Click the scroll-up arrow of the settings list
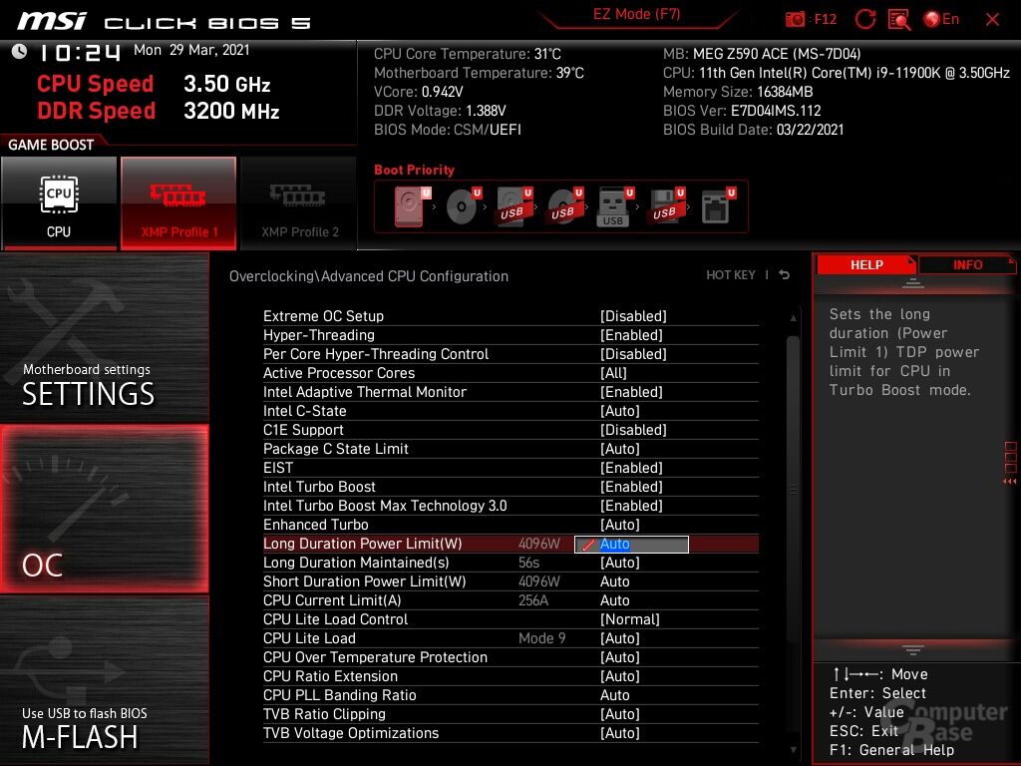The height and width of the screenshot is (766, 1021). coord(793,318)
